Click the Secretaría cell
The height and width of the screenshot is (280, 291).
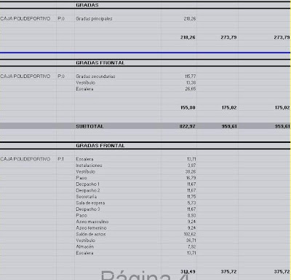[x=87, y=197]
